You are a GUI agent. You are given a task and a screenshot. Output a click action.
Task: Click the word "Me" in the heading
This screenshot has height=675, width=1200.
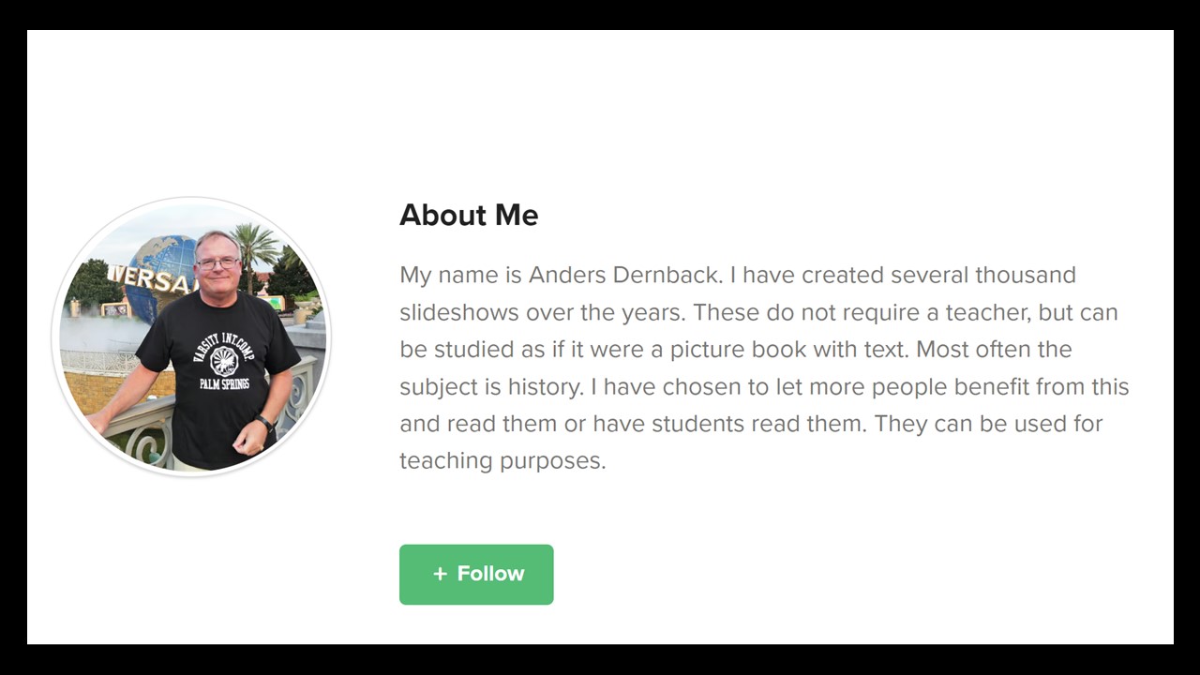(x=517, y=215)
